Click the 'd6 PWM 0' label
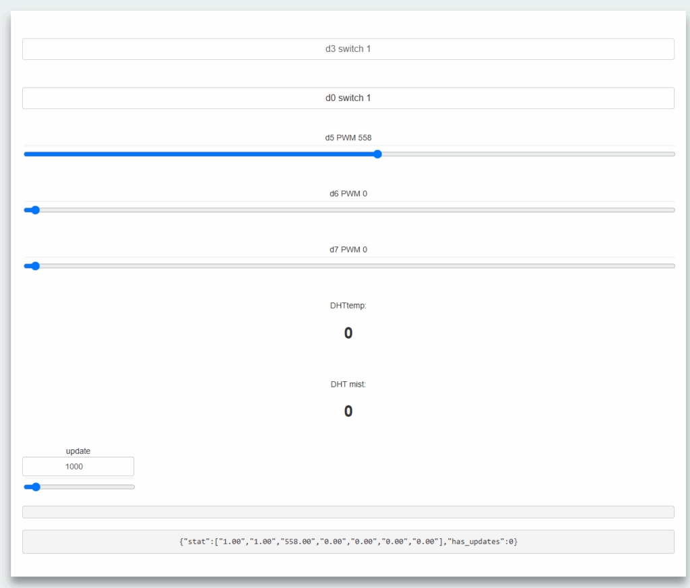This screenshot has width=690, height=588. pyautogui.click(x=348, y=193)
